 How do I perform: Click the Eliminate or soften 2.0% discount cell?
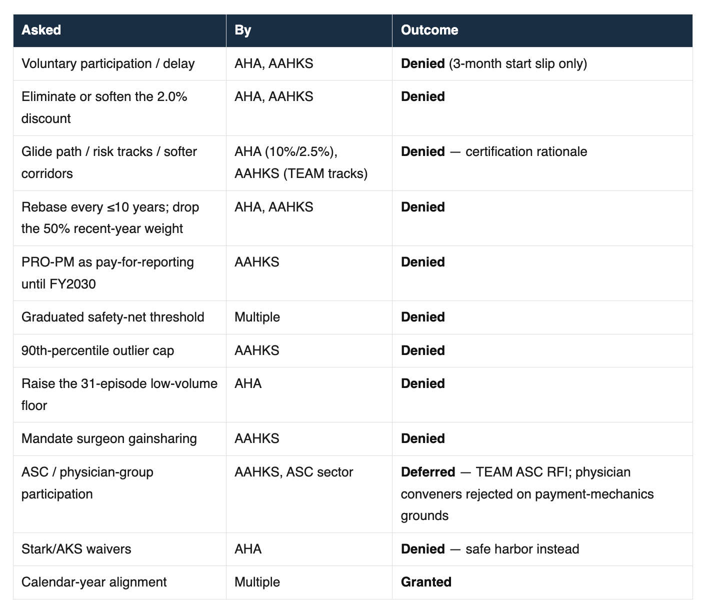tap(119, 107)
